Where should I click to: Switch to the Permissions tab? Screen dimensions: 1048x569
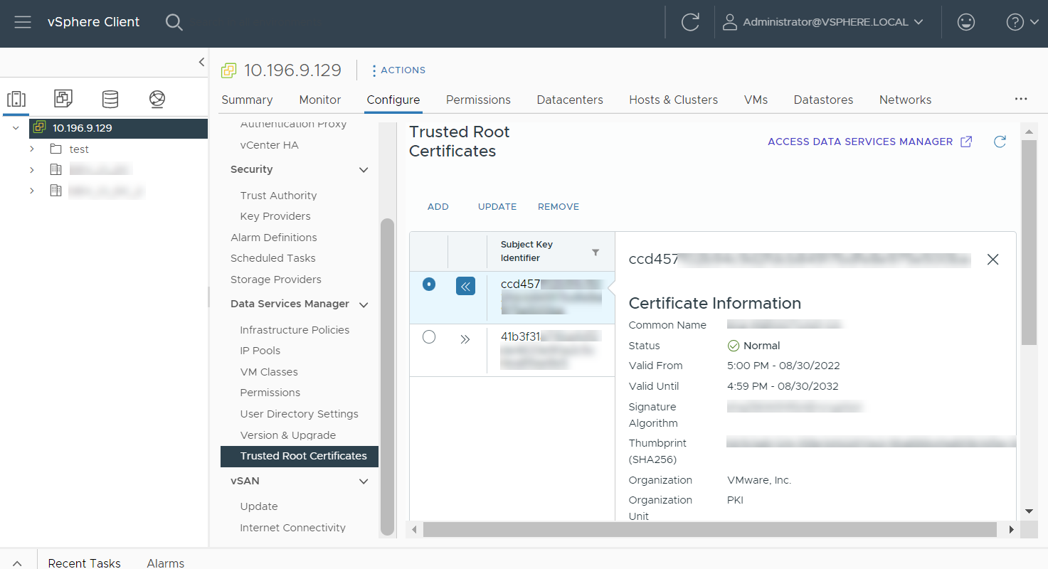click(478, 100)
